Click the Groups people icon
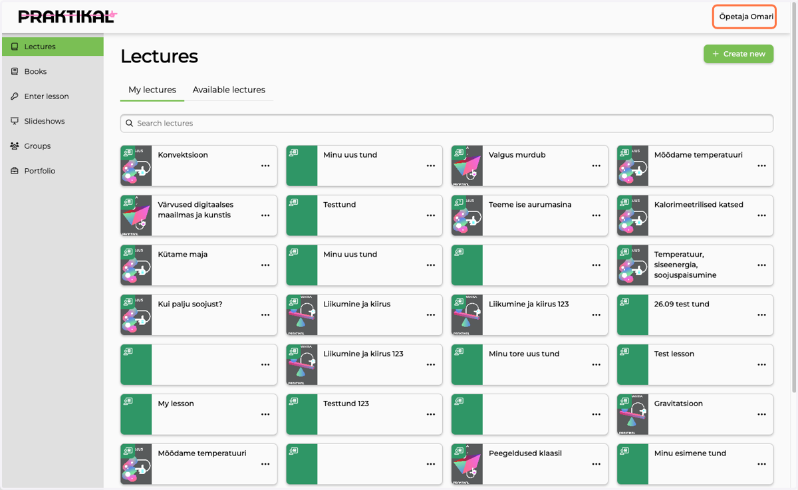Viewport: 798px width, 490px height. tap(15, 146)
